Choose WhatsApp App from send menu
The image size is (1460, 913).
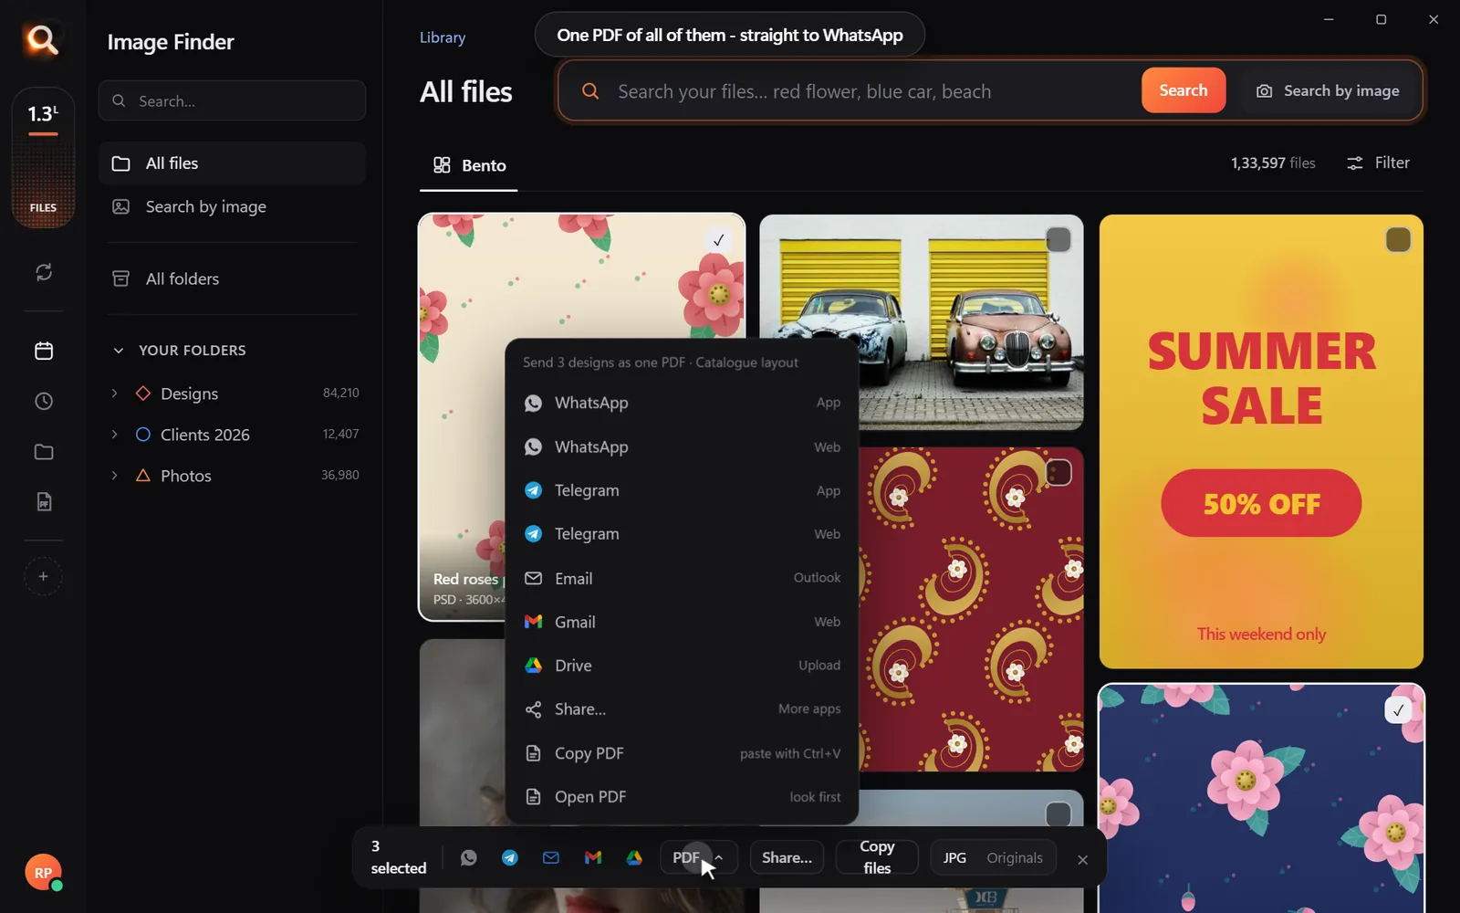pyautogui.click(x=682, y=403)
